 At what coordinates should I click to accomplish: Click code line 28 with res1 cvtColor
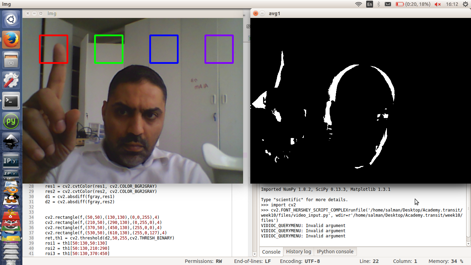point(101,186)
